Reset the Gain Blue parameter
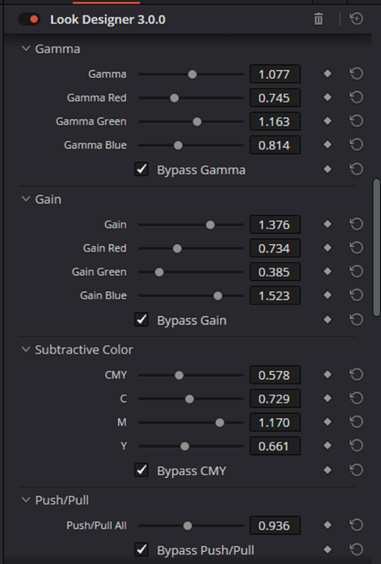 tap(356, 295)
